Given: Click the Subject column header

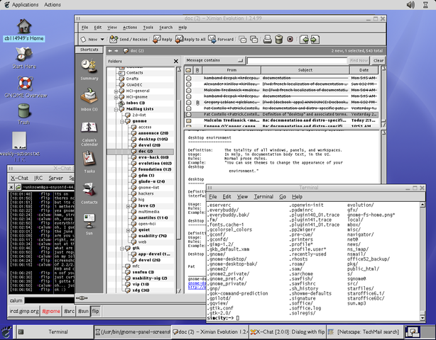Looking at the screenshot, I should coord(305,70).
